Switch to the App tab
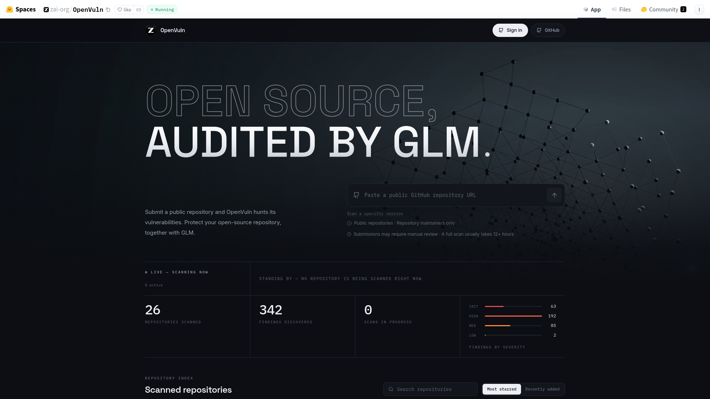 pos(592,9)
